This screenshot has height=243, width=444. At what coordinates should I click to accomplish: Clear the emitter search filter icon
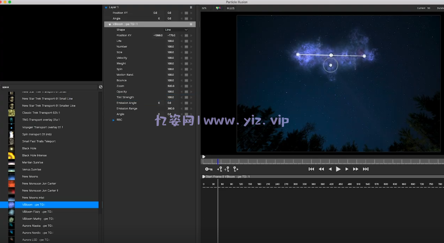click(x=101, y=87)
